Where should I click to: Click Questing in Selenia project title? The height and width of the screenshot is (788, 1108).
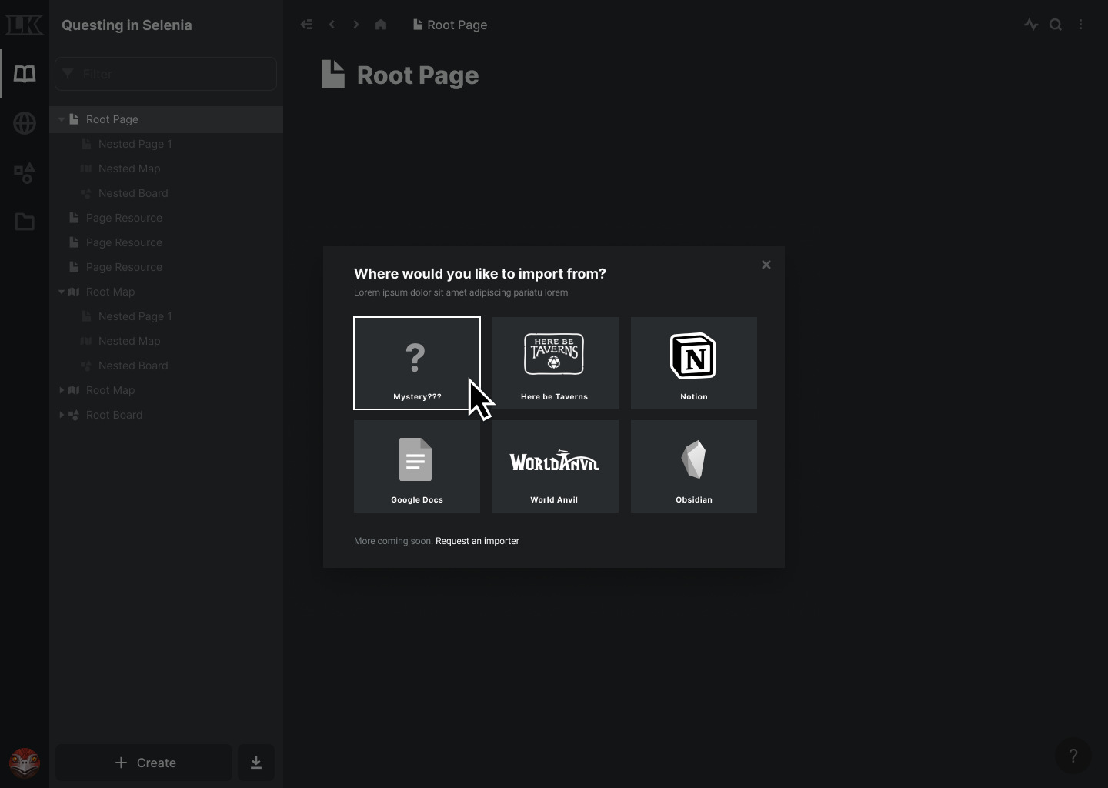[x=127, y=25]
